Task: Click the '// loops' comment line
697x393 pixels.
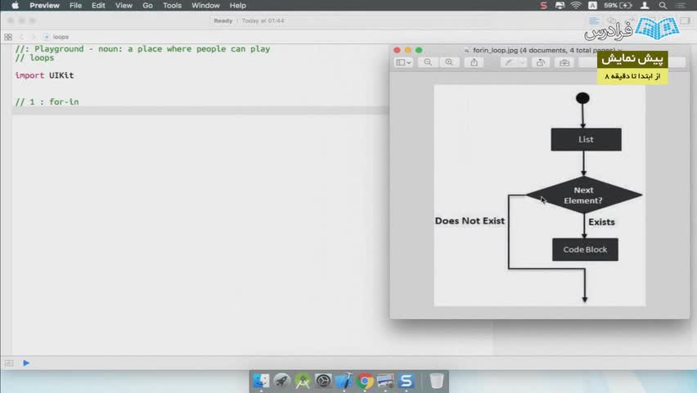Action: (x=34, y=58)
